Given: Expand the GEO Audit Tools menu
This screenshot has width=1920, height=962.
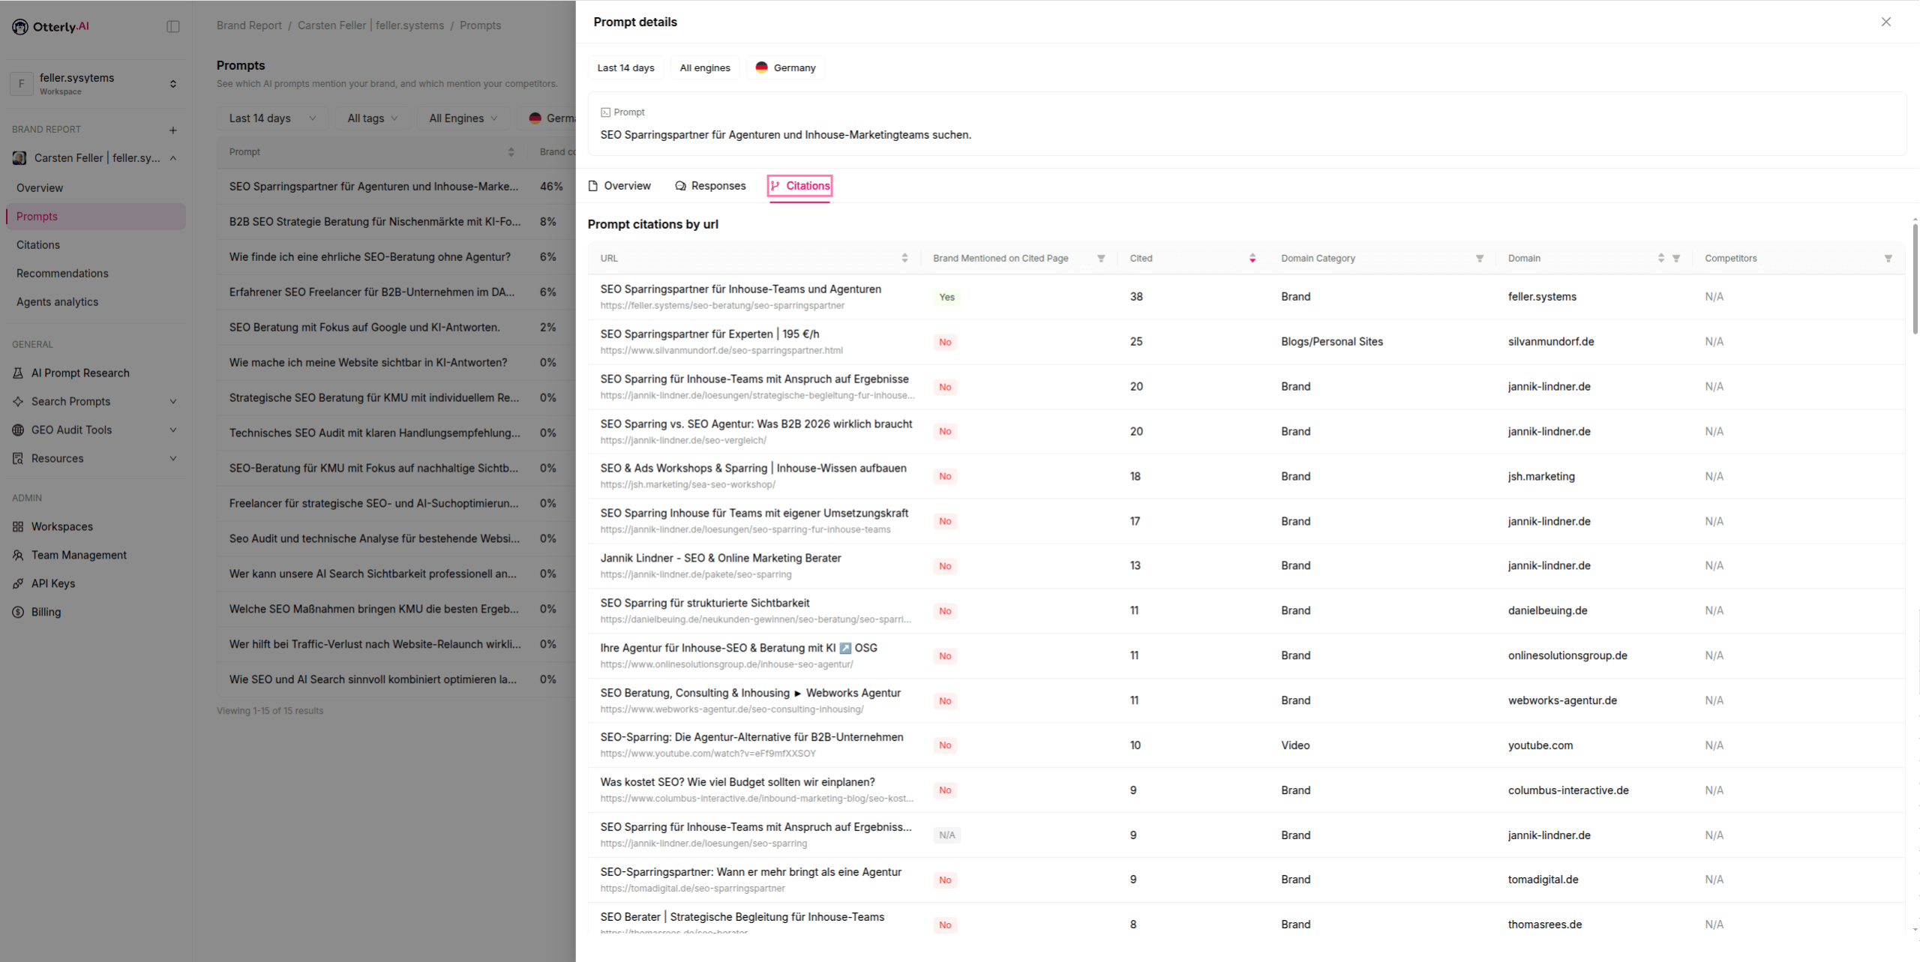Looking at the screenshot, I should pos(173,430).
